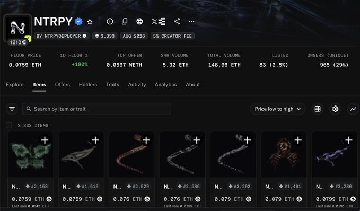
Task: Click the 3,333 supply badge
Action: pos(104,36)
